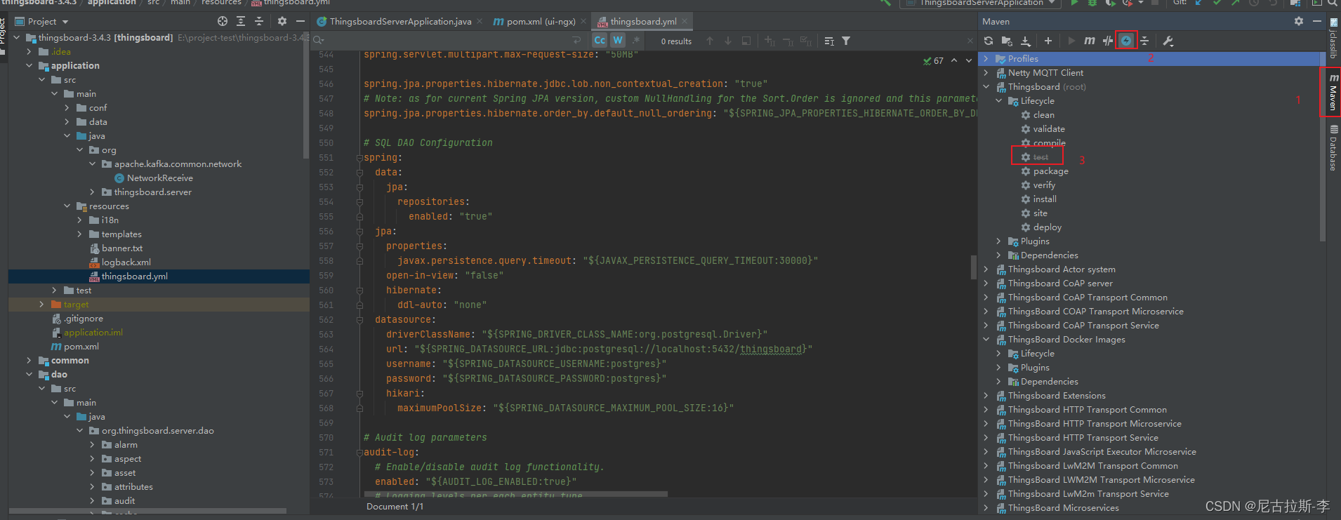
Task: Expand the target folder
Action: tap(41, 305)
